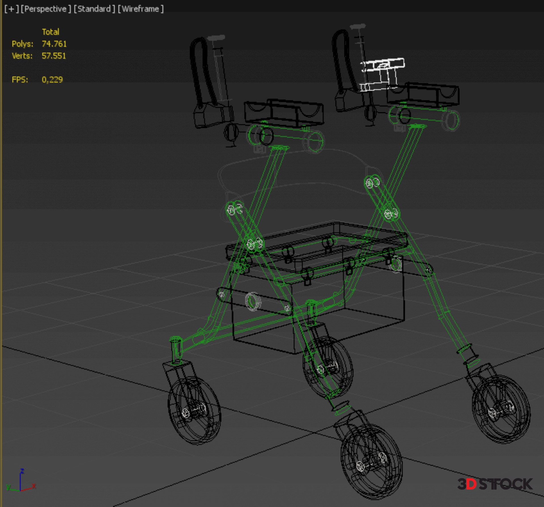This screenshot has width=544, height=507.
Task: Open the Wireframe display mode menu
Action: [141, 9]
